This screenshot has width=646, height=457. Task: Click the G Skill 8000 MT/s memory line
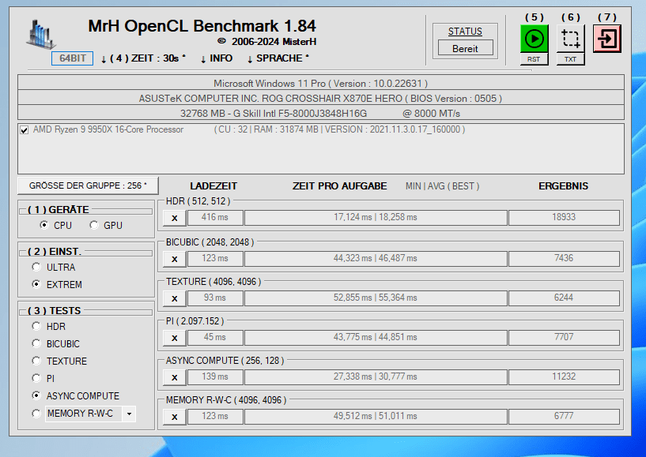(321, 113)
